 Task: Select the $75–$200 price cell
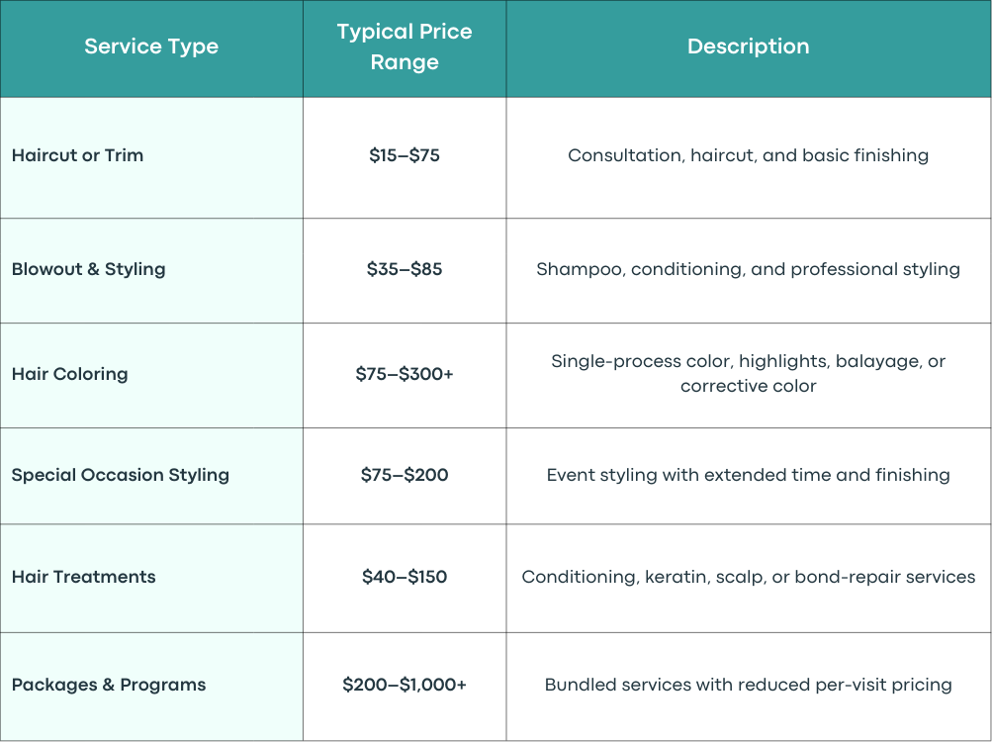405,475
